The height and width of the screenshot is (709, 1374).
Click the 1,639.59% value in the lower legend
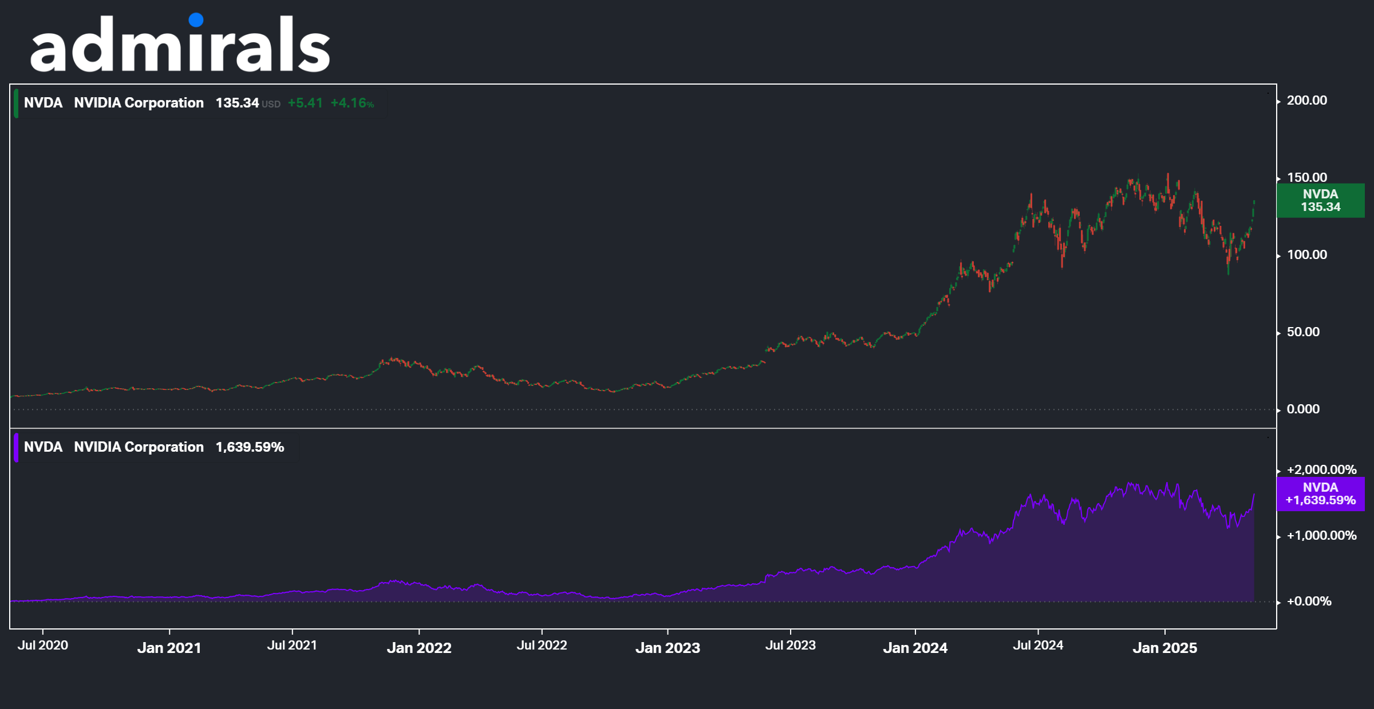coord(250,447)
